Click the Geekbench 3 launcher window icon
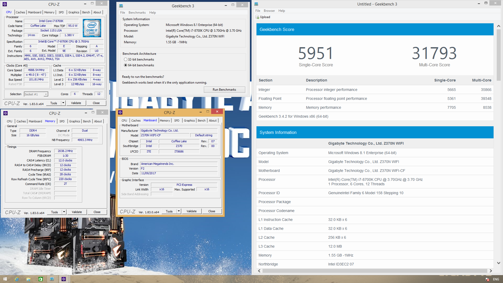Viewport: 503px width, 283px height. pyautogui.click(x=121, y=6)
